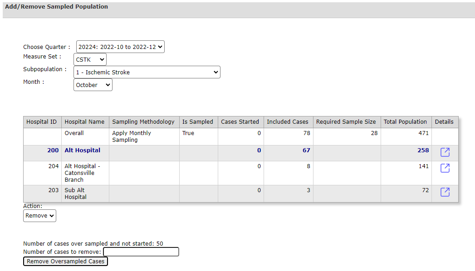Focus the Number of cases to remove field
Viewport: 475px width, 271px height.
(141, 252)
